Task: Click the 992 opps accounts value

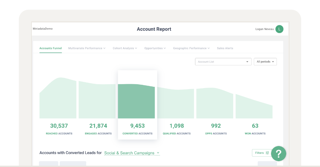Action: [216, 126]
